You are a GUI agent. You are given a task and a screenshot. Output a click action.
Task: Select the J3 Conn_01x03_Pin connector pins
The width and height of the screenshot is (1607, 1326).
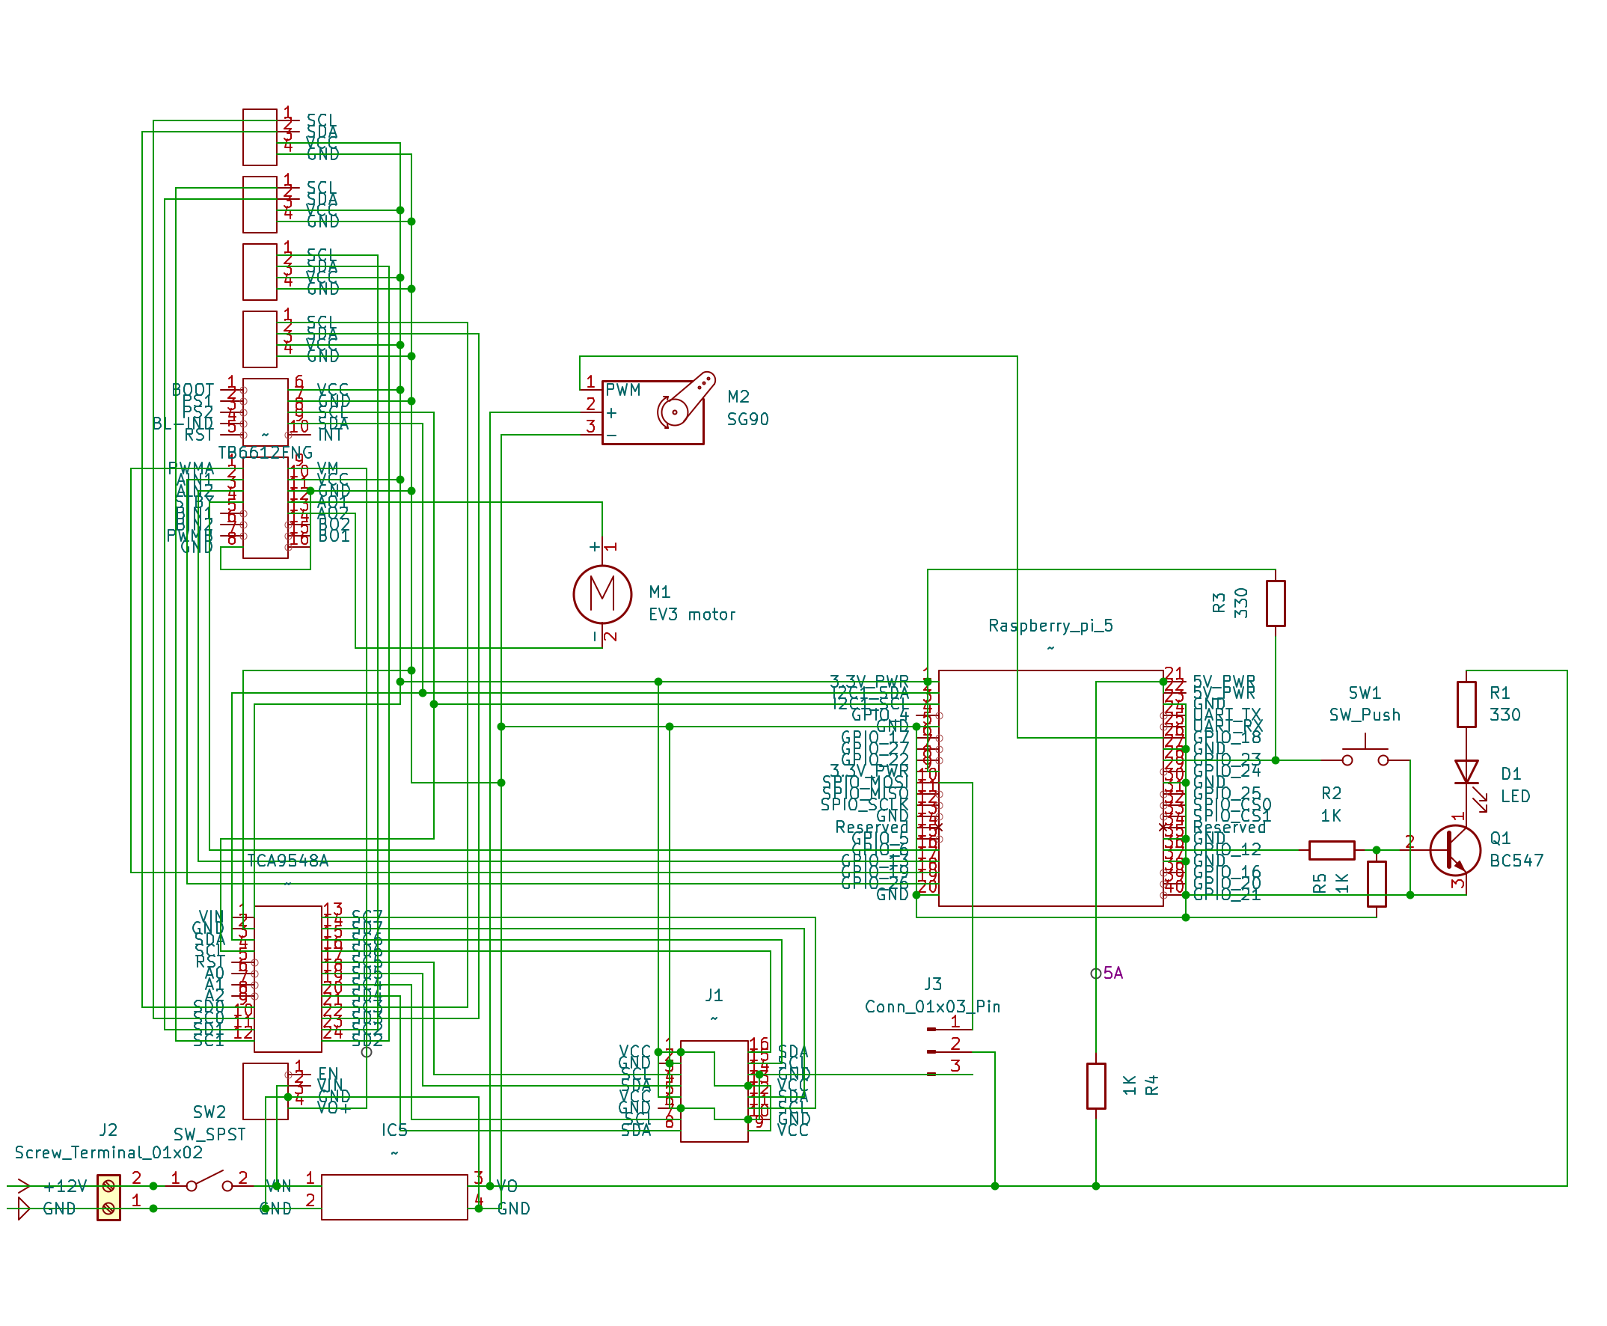click(x=949, y=1052)
